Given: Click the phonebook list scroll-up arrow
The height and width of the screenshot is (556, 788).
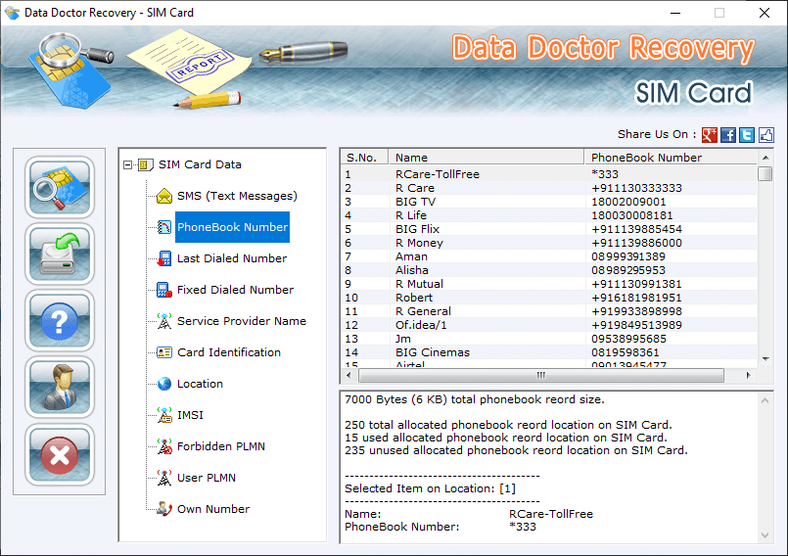Looking at the screenshot, I should pyautogui.click(x=765, y=158).
